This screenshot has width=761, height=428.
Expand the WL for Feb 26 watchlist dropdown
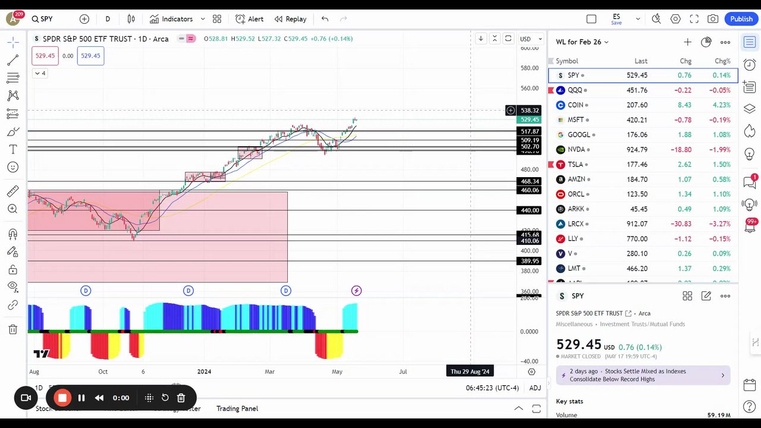click(583, 42)
